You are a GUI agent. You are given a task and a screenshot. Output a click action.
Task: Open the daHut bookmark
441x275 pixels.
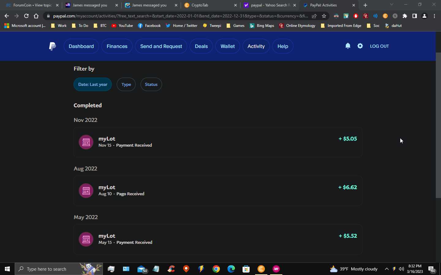pos(393,26)
